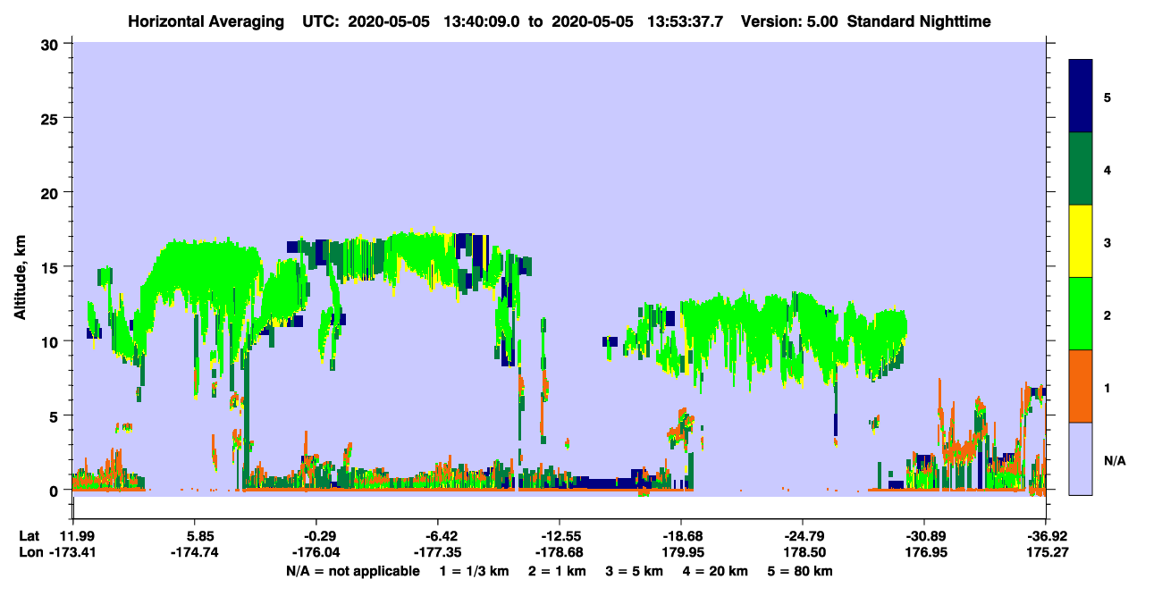Click the 'Lon' row label

pos(30,553)
